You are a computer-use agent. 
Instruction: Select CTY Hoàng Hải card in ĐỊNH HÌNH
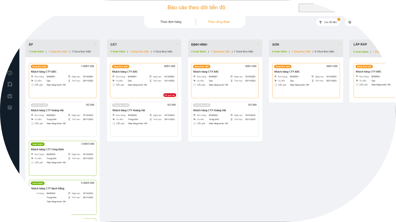point(225,119)
